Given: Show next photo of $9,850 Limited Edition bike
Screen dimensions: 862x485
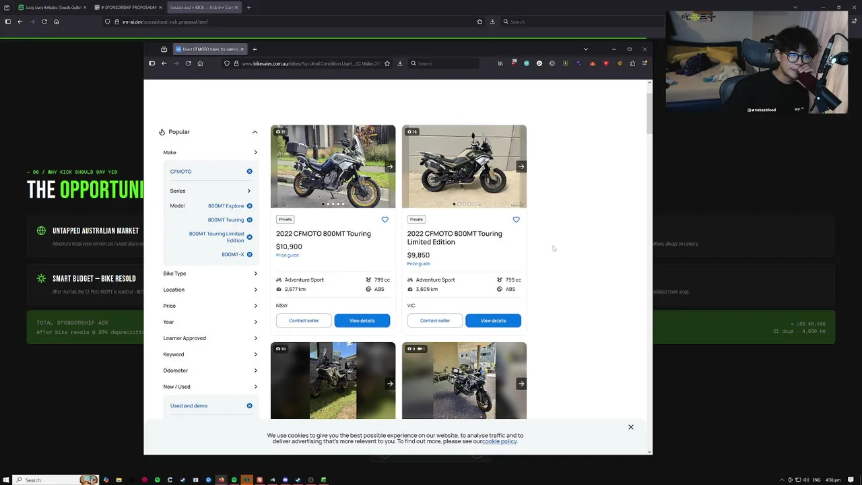Looking at the screenshot, I should 521,166.
